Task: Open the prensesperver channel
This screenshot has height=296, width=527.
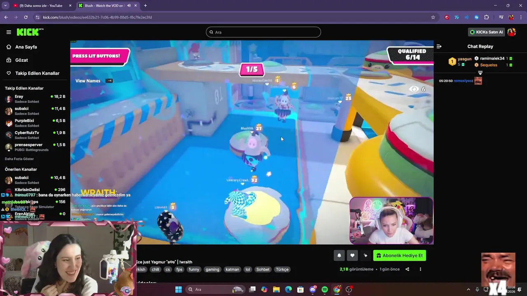Action: pyautogui.click(x=35, y=147)
